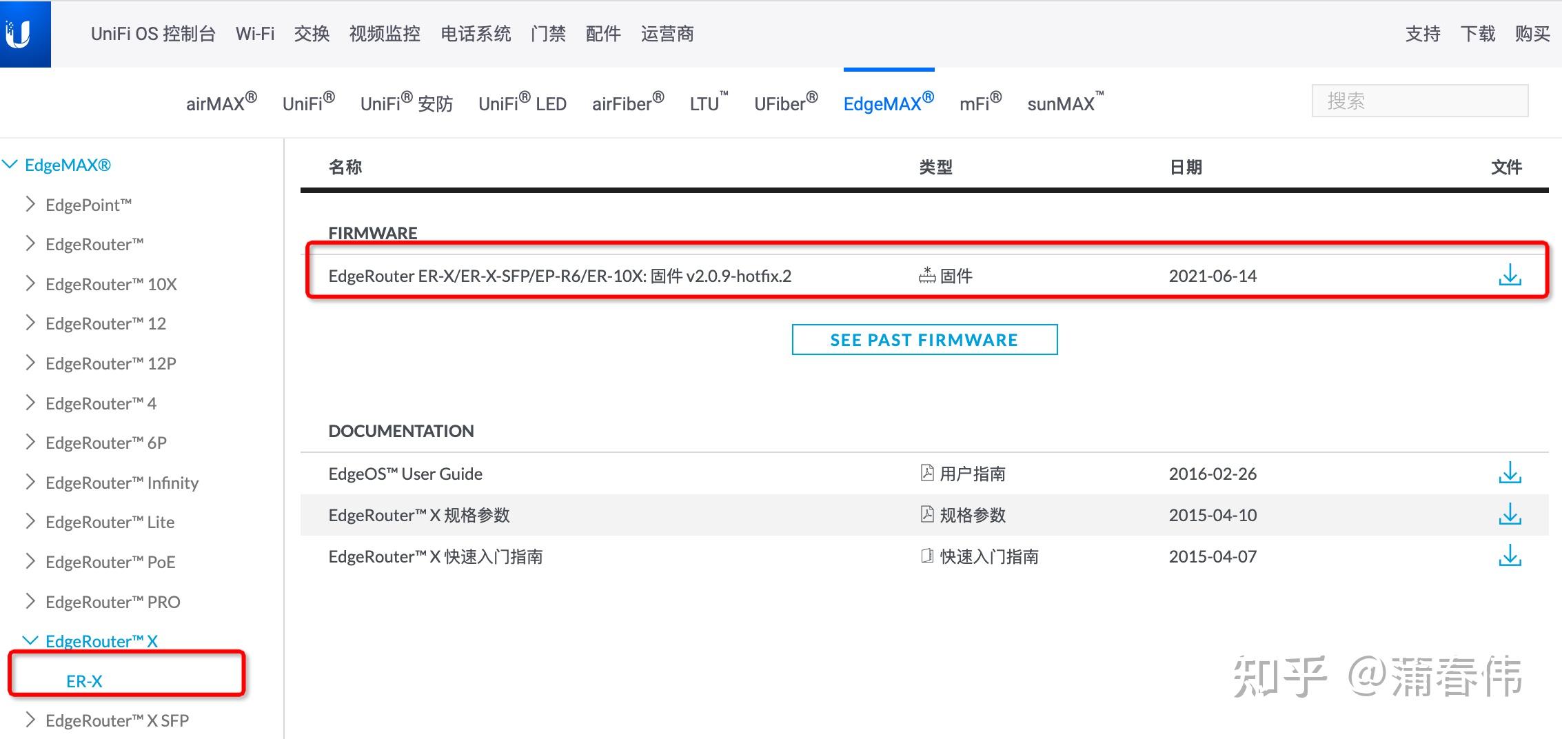Download the EdgeRouter X 规格参数 document
Screen dimensions: 1562x739
pos(1511,514)
